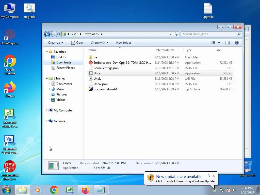
Task: Expand the Network tree node
Action: click(47, 121)
